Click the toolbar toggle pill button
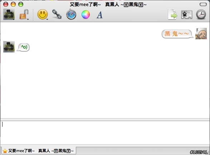 point(203,4)
